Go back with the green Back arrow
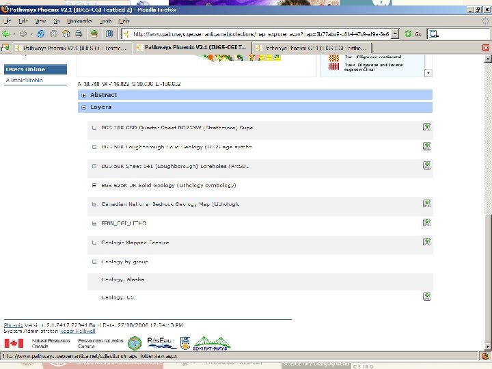Screen dimensions: 492x369 5,33
